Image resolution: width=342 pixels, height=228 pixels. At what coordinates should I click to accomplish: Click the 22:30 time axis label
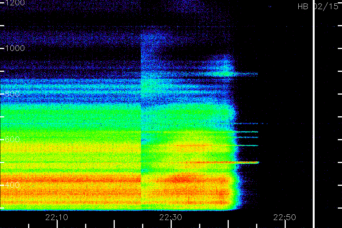pos(171,217)
